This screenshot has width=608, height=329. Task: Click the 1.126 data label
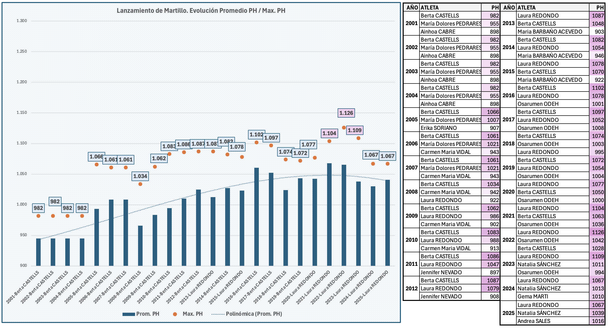(x=346, y=113)
